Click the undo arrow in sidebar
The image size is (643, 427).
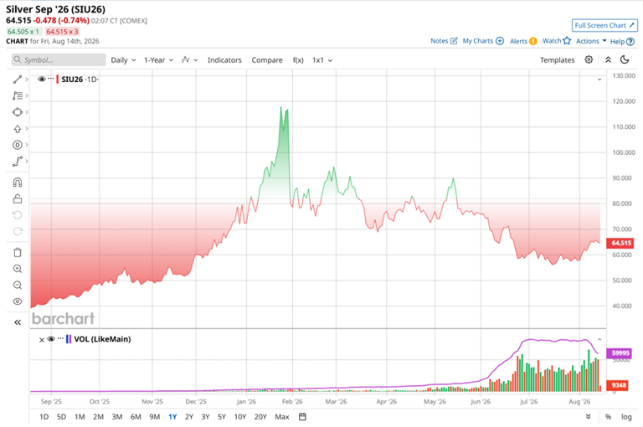pyautogui.click(x=18, y=215)
